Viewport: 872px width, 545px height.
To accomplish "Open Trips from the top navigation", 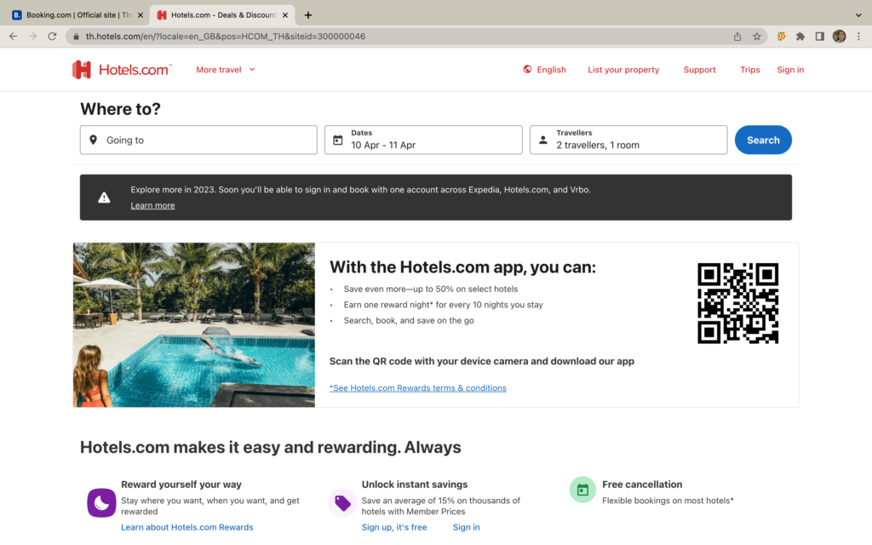I will 749,69.
